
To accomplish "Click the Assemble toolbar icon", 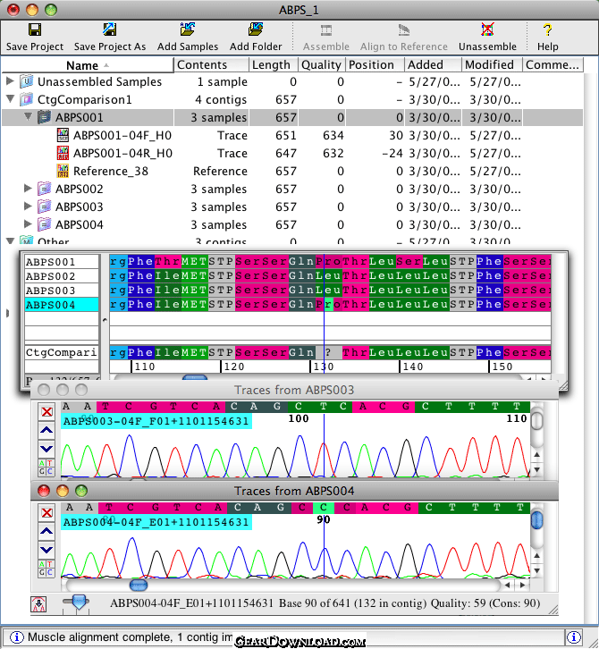I will tap(326, 29).
